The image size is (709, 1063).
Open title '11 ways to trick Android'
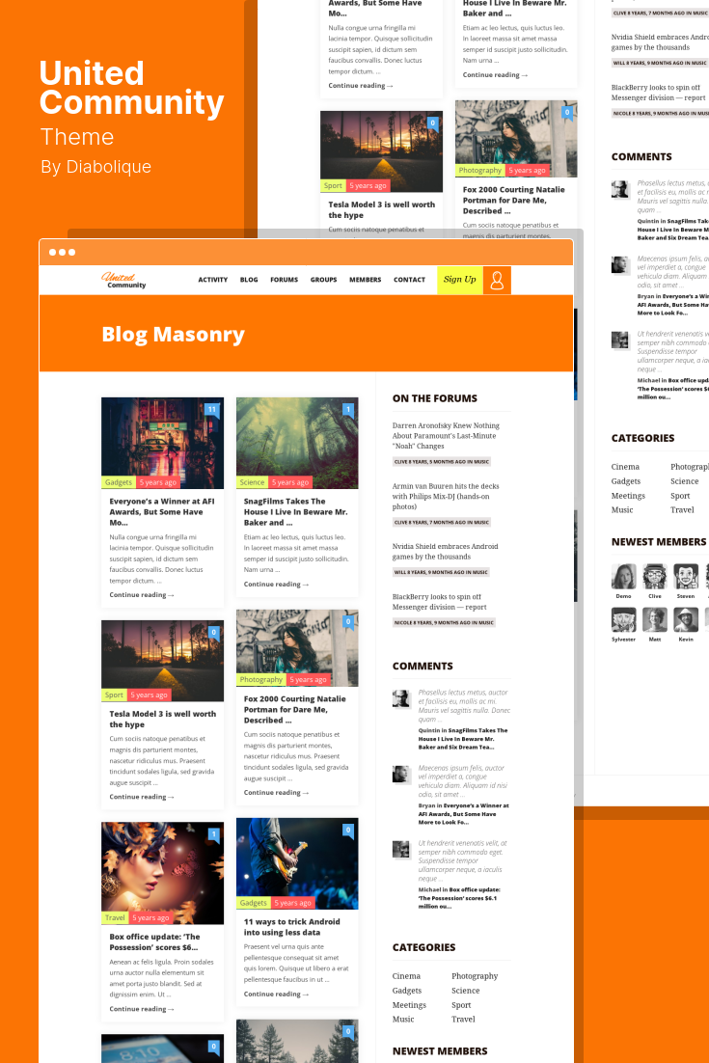coord(292,927)
